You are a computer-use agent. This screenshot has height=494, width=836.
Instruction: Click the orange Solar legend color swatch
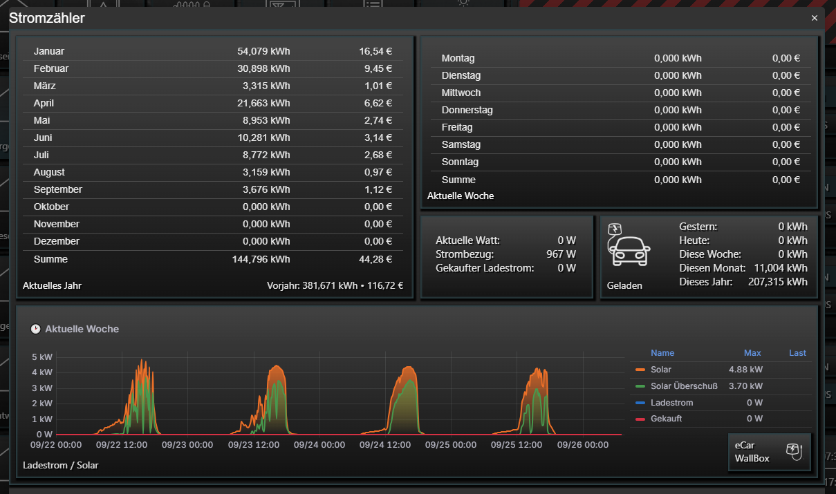pos(640,370)
